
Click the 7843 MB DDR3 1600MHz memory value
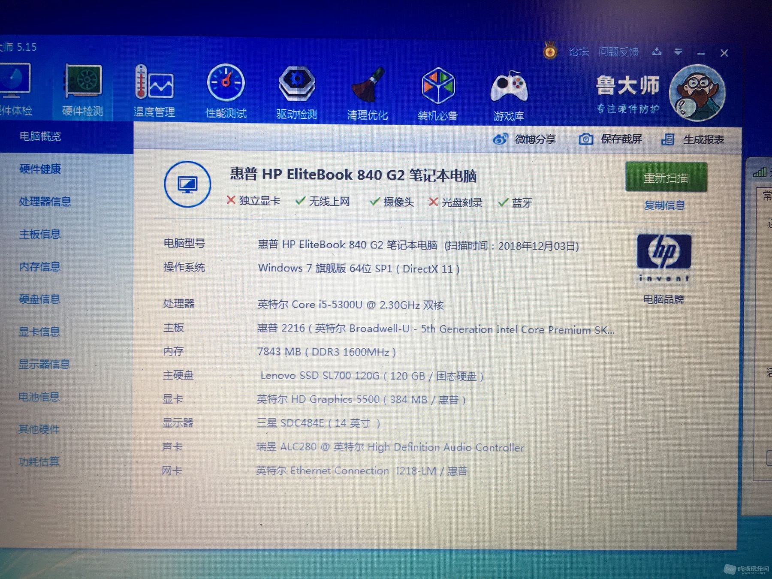326,352
